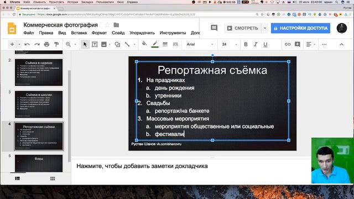This screenshot has height=199, width=354.
Task: Reload the page in Chrome
Action: click(x=14, y=14)
